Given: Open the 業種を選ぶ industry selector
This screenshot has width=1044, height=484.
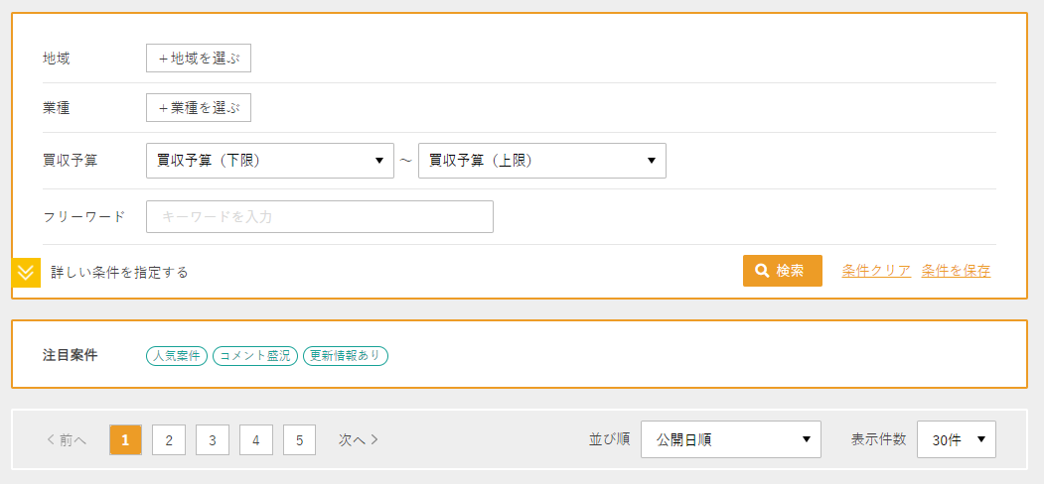Looking at the screenshot, I should pyautogui.click(x=199, y=108).
